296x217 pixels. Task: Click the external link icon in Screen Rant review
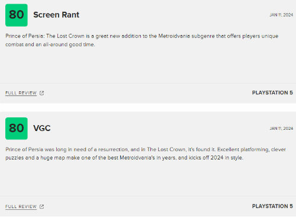(x=41, y=93)
